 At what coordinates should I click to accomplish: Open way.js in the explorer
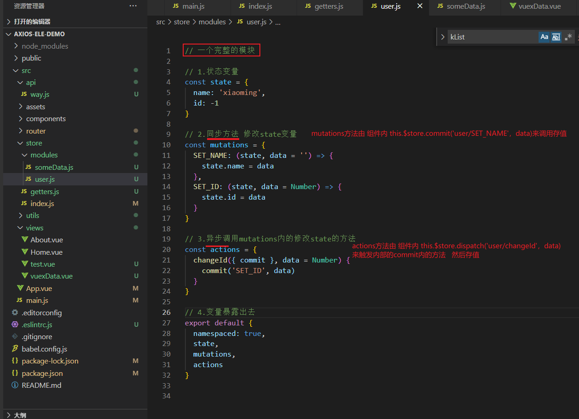[75, 94]
